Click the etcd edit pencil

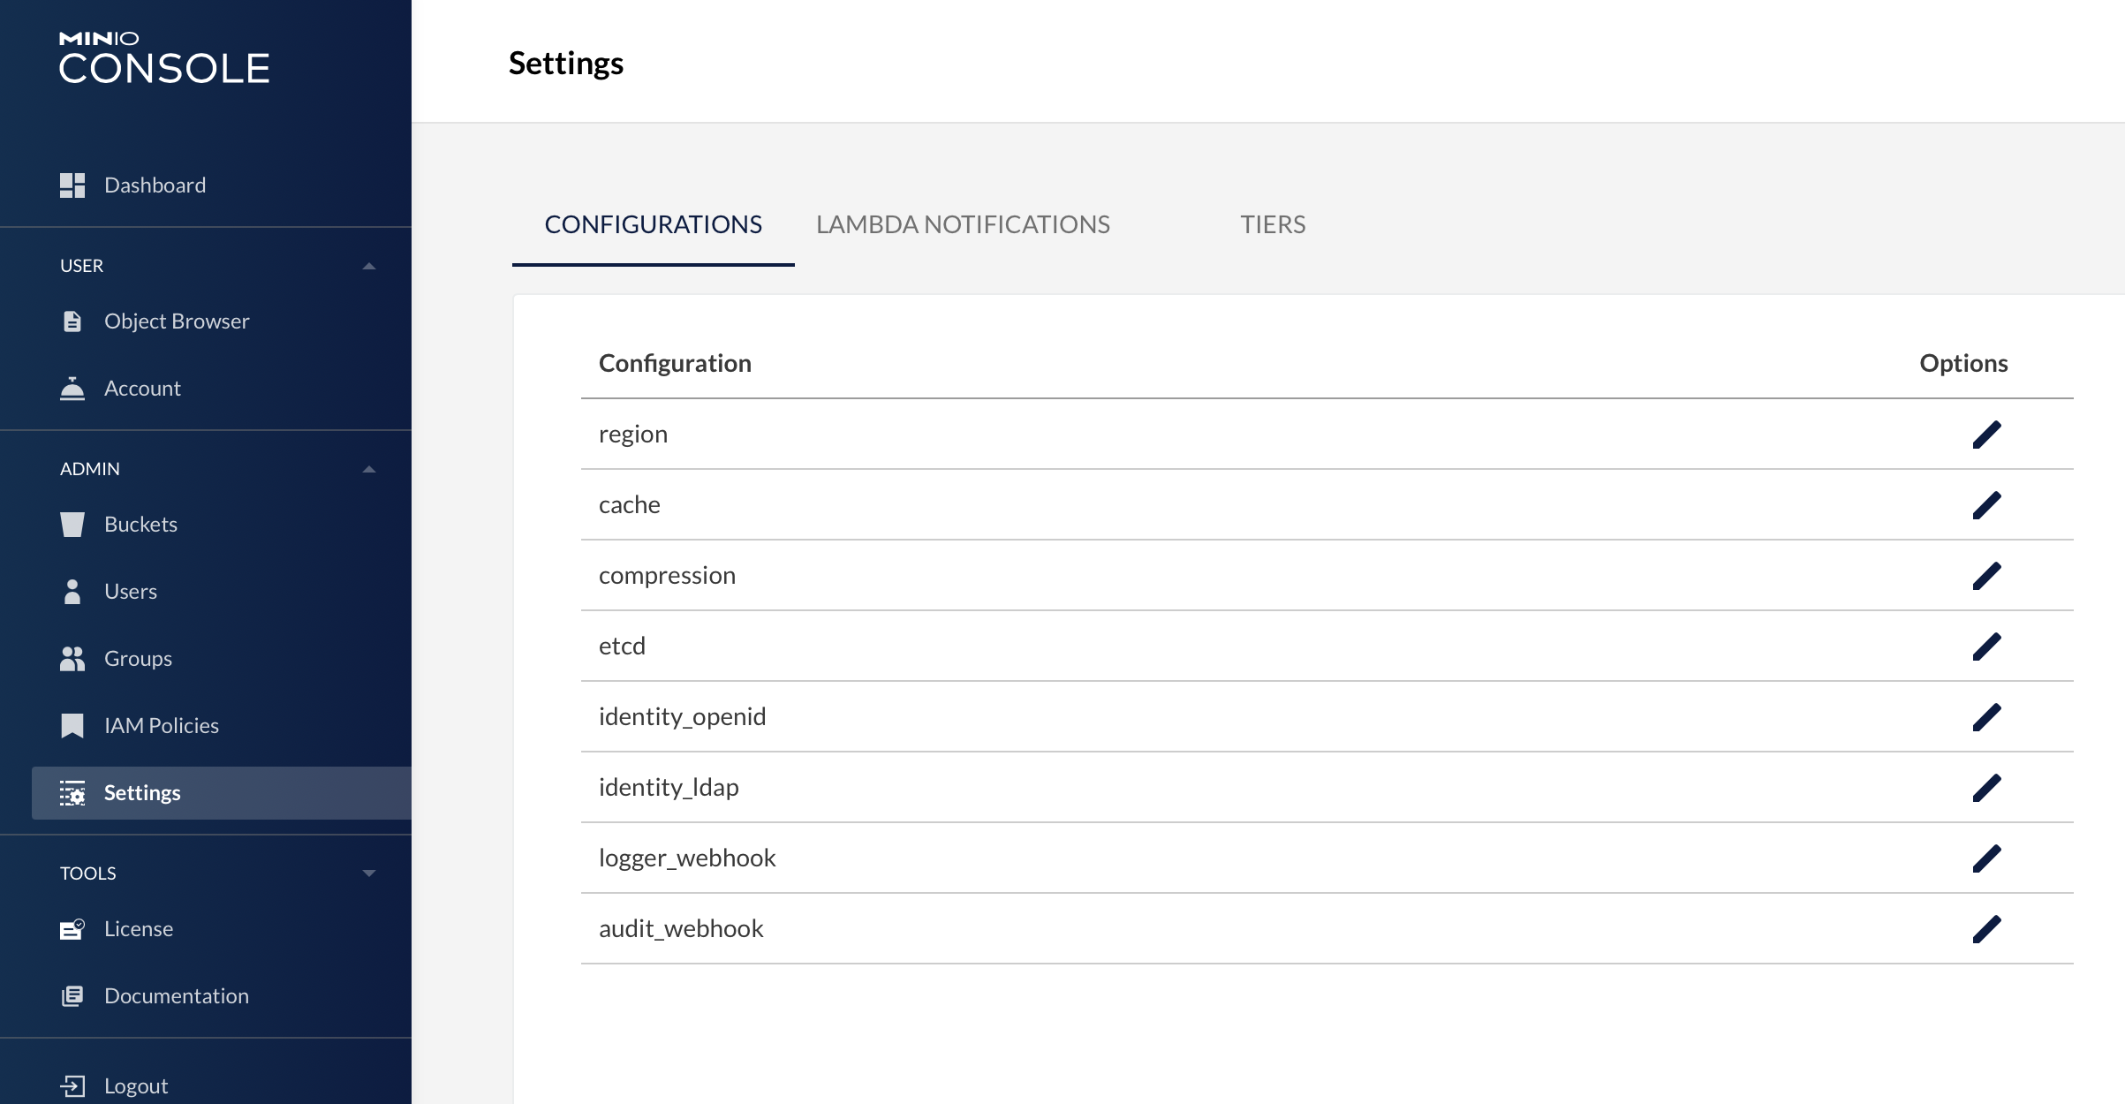click(x=1986, y=647)
